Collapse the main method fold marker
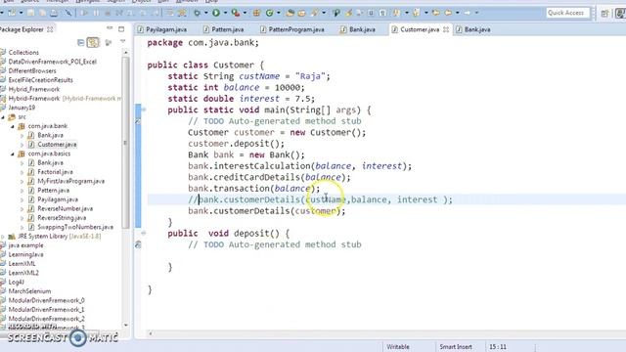The height and width of the screenshot is (352, 626). click(144, 110)
